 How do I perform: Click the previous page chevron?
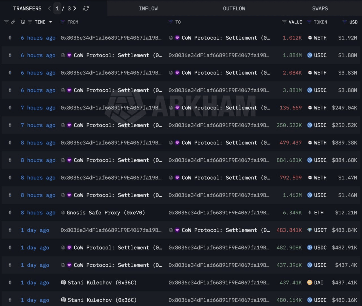pos(49,8)
